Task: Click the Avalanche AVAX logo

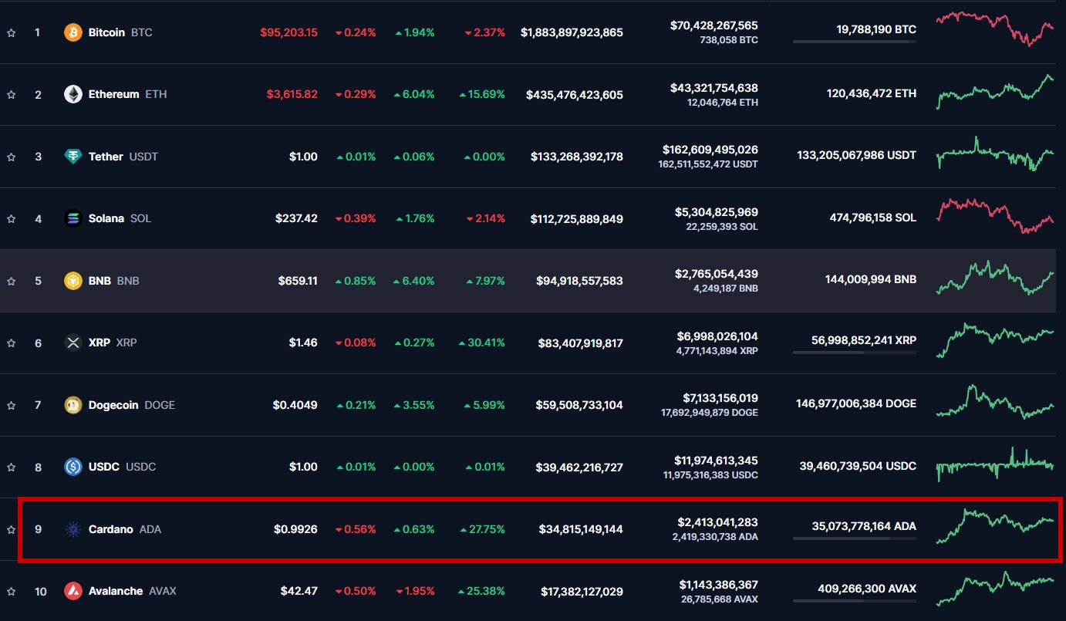Action: click(73, 591)
